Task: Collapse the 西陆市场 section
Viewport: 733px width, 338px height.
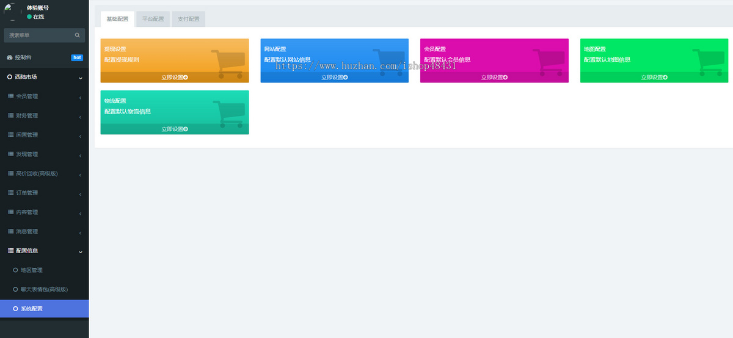Action: click(44, 77)
